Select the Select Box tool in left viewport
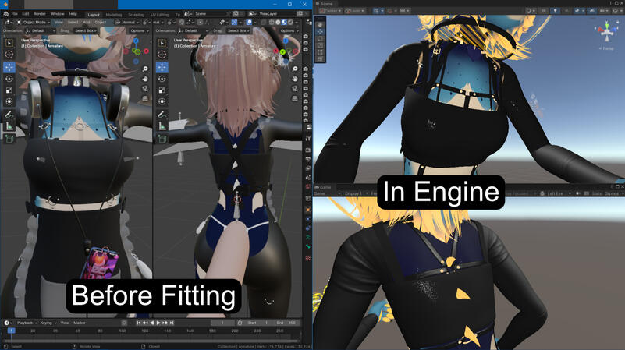This screenshot has height=350, width=625. 9,43
